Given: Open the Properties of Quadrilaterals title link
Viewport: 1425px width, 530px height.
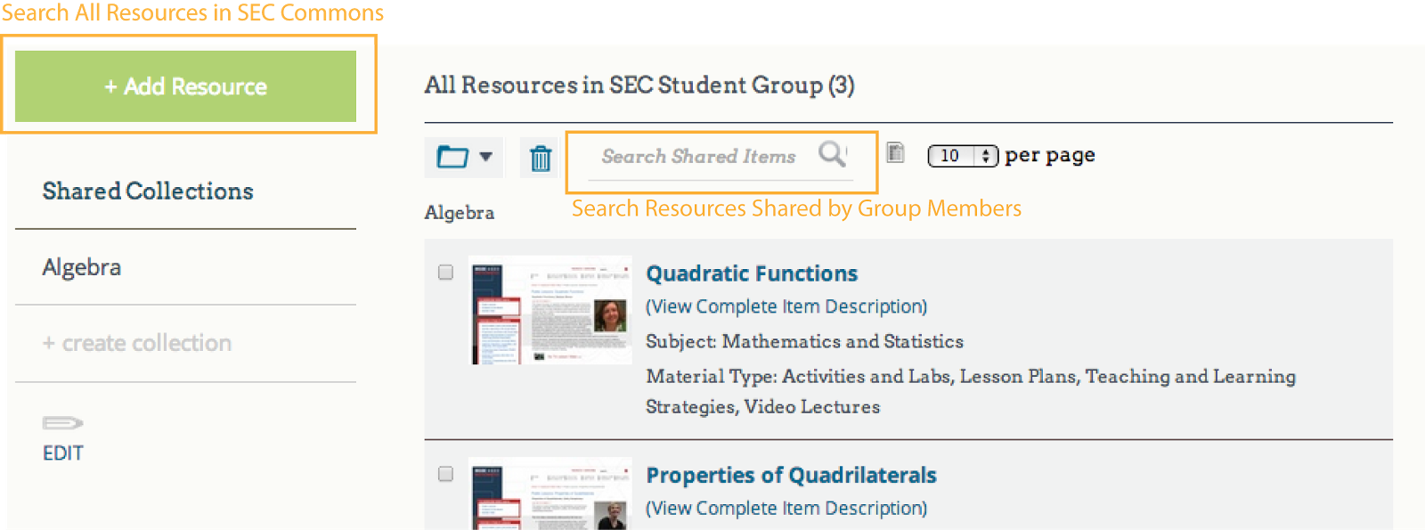Looking at the screenshot, I should coord(791,475).
